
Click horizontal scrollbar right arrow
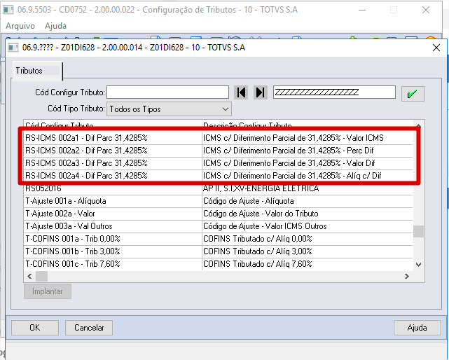[406, 276]
